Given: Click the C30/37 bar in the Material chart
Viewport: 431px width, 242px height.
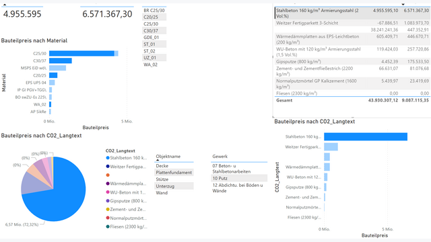Looking at the screenshot, I should point(61,61).
